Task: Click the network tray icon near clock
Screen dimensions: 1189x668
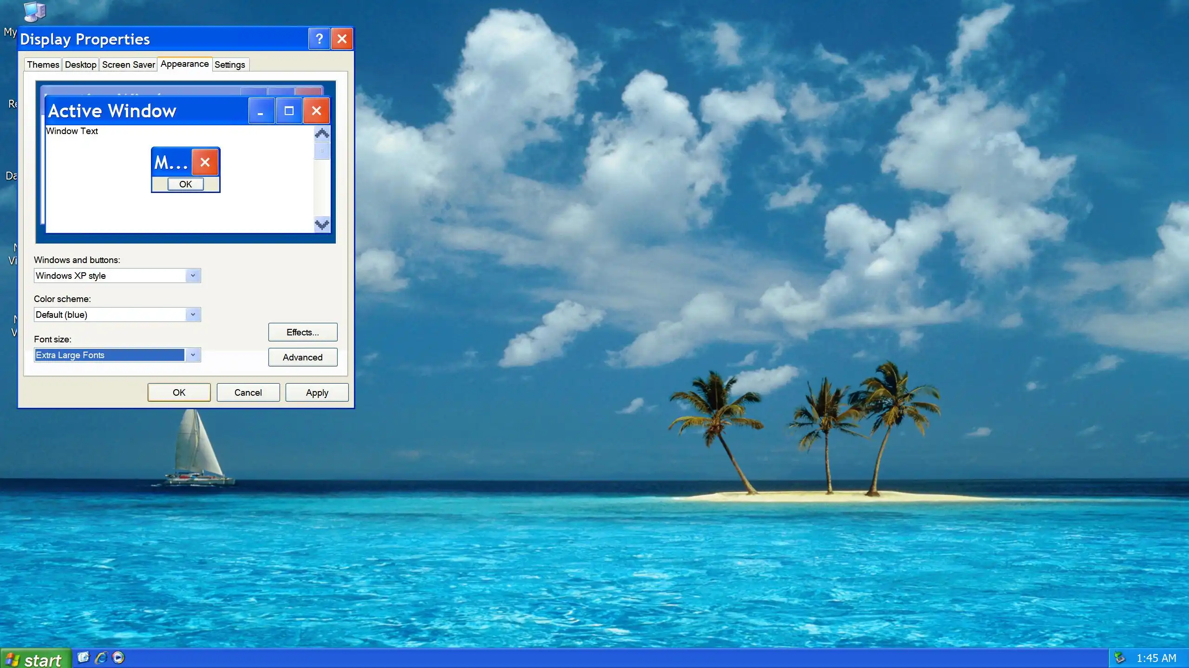Action: 1120,657
